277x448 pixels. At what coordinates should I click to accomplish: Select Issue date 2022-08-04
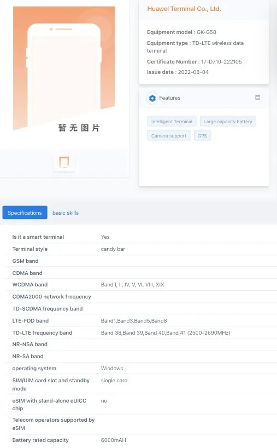[x=178, y=72]
